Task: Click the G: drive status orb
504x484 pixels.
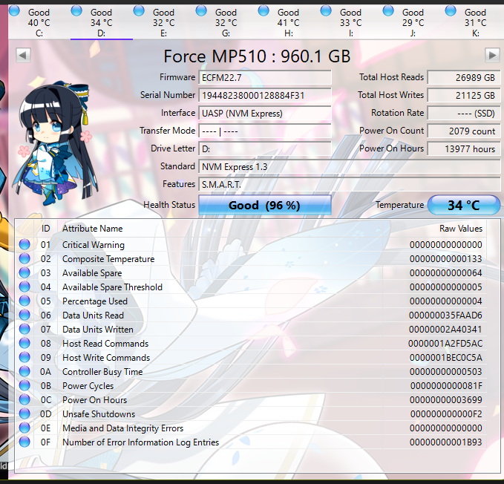Action: tap(201, 10)
